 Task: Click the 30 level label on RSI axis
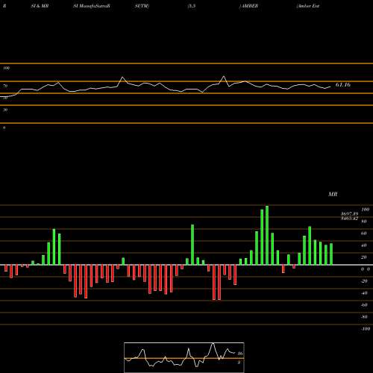[x=5, y=110]
